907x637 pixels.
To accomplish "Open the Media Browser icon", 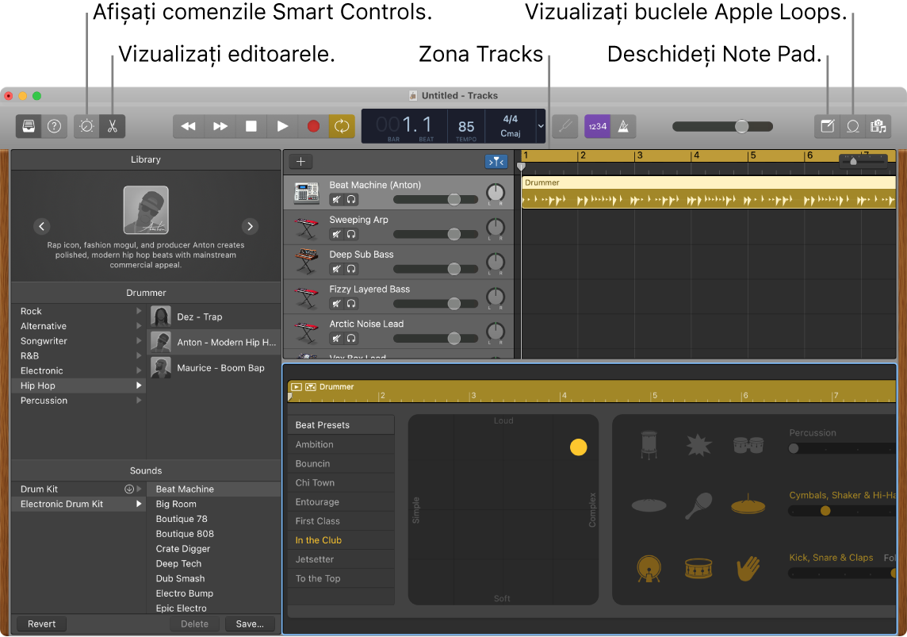I will [878, 126].
